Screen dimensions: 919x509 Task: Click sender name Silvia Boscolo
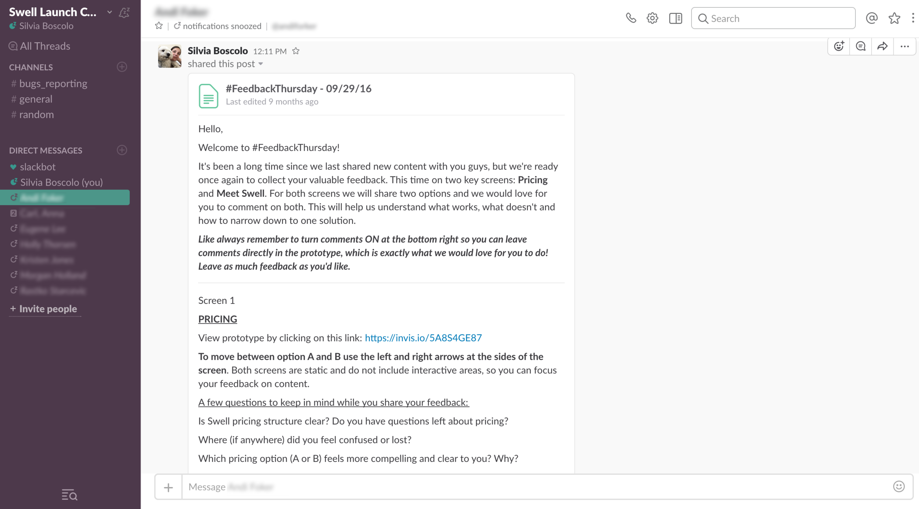pyautogui.click(x=218, y=51)
